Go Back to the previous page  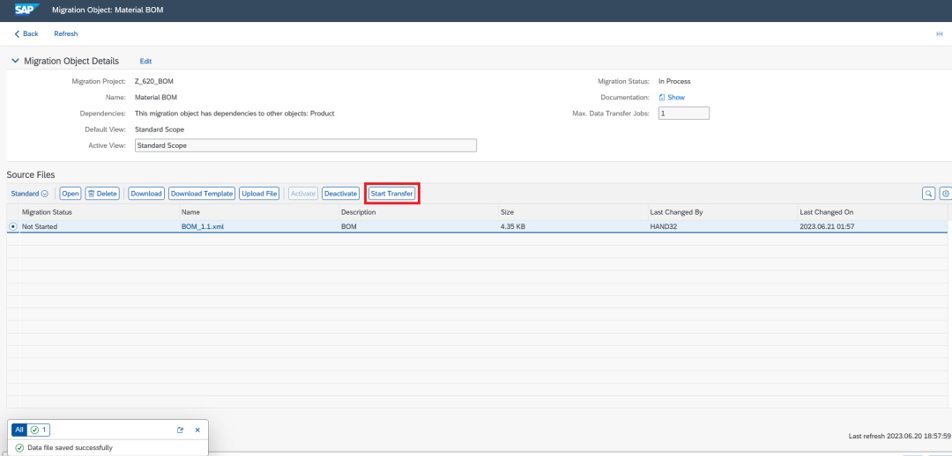26,34
